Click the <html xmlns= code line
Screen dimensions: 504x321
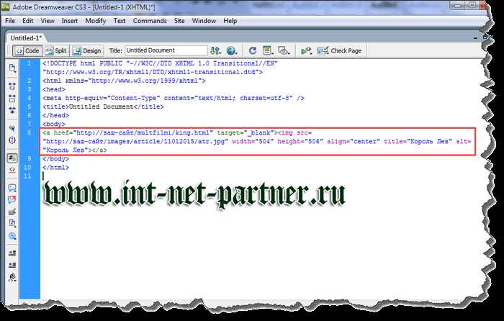124,81
